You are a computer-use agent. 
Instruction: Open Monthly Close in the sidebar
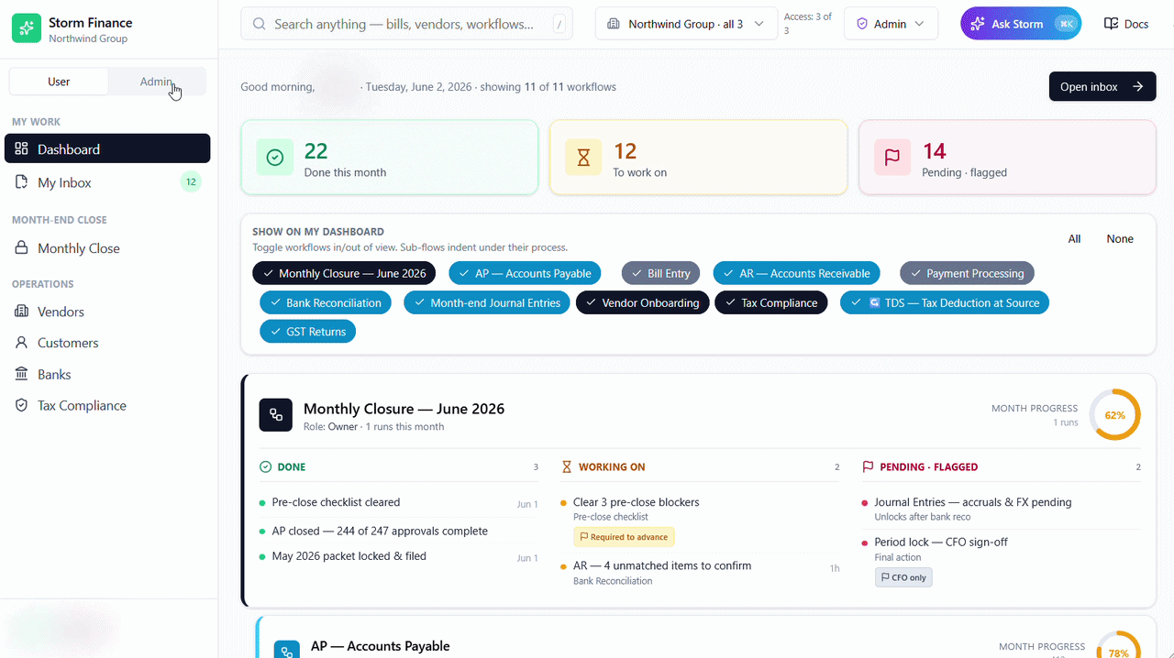[x=107, y=248]
